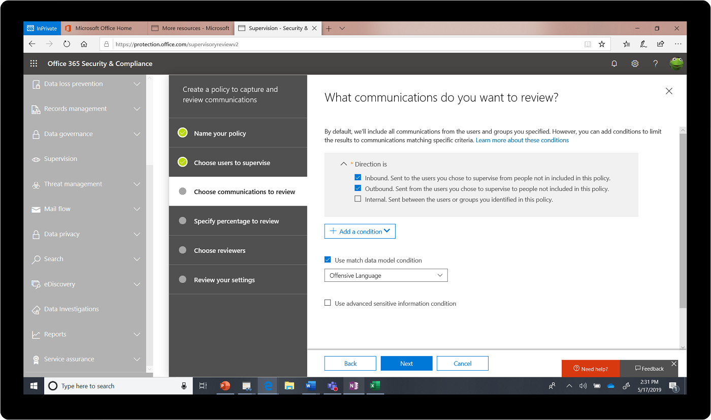Enable the Internal direction checkbox

click(x=358, y=199)
